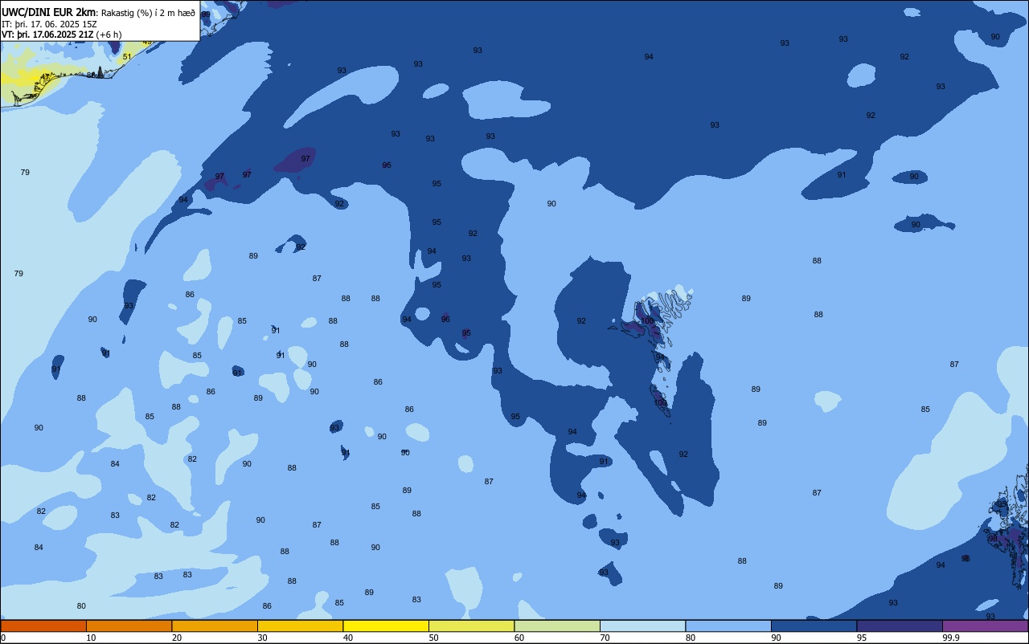Select the purple above-99.9 legend swatch
The image size is (1029, 644).
click(x=985, y=626)
